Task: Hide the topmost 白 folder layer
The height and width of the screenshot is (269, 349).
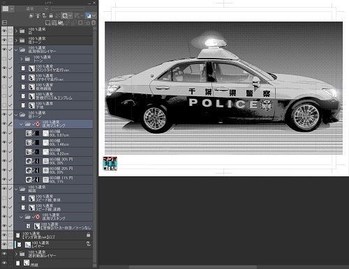Action: [4, 31]
